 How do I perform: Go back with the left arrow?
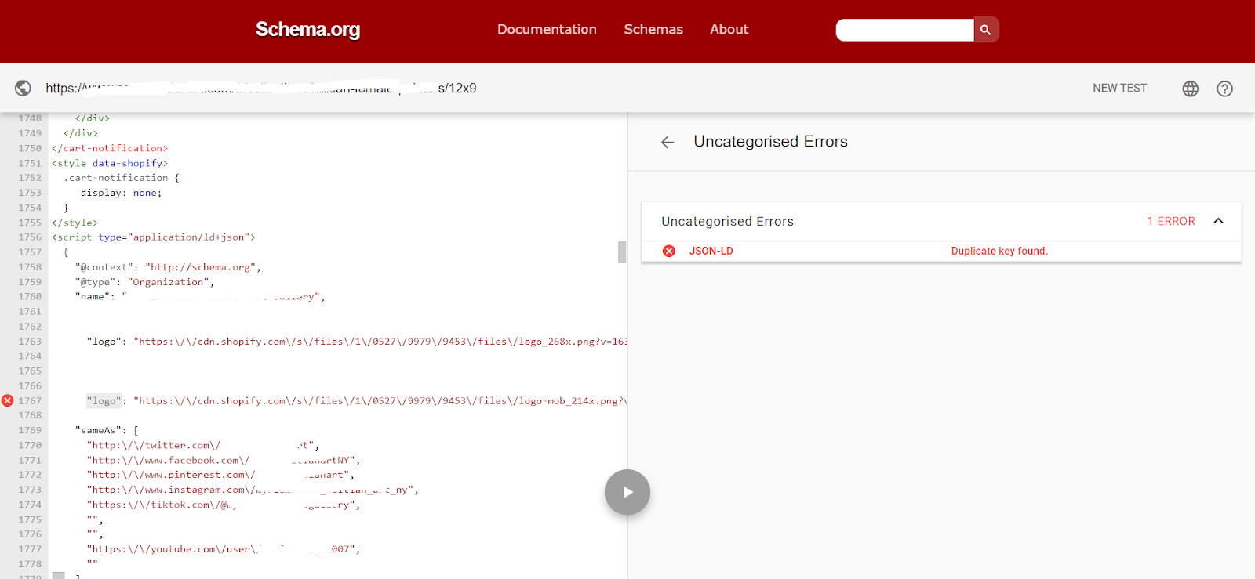pos(668,142)
